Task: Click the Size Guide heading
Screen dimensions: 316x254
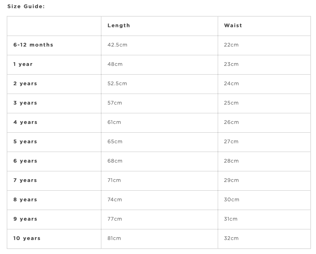Action: click(26, 6)
